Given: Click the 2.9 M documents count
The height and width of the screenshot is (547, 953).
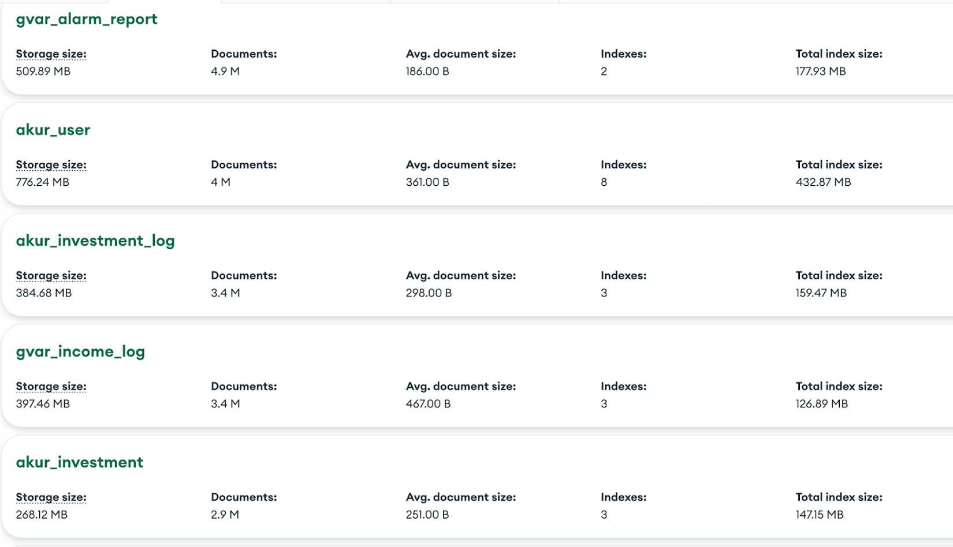Looking at the screenshot, I should point(225,514).
